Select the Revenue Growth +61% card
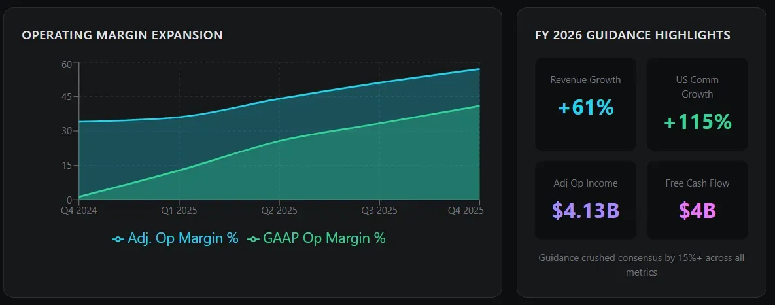The image size is (775, 305). pyautogui.click(x=585, y=104)
